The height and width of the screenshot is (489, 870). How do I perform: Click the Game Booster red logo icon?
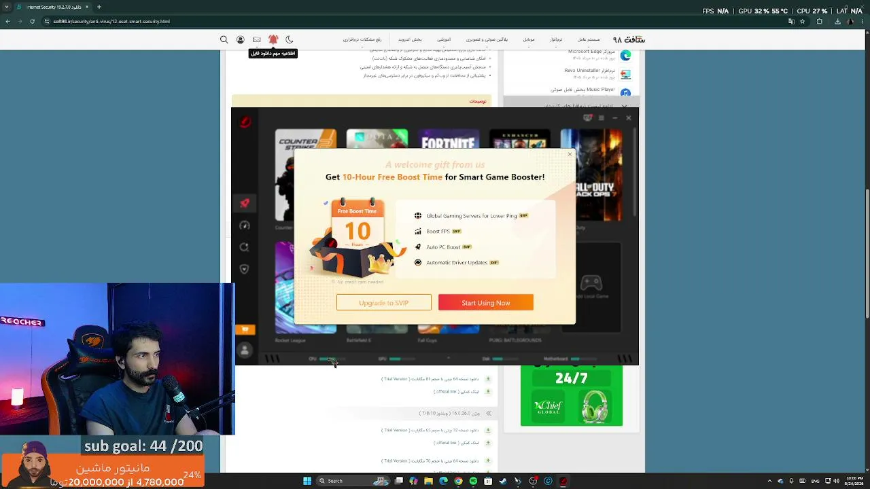[x=245, y=122]
